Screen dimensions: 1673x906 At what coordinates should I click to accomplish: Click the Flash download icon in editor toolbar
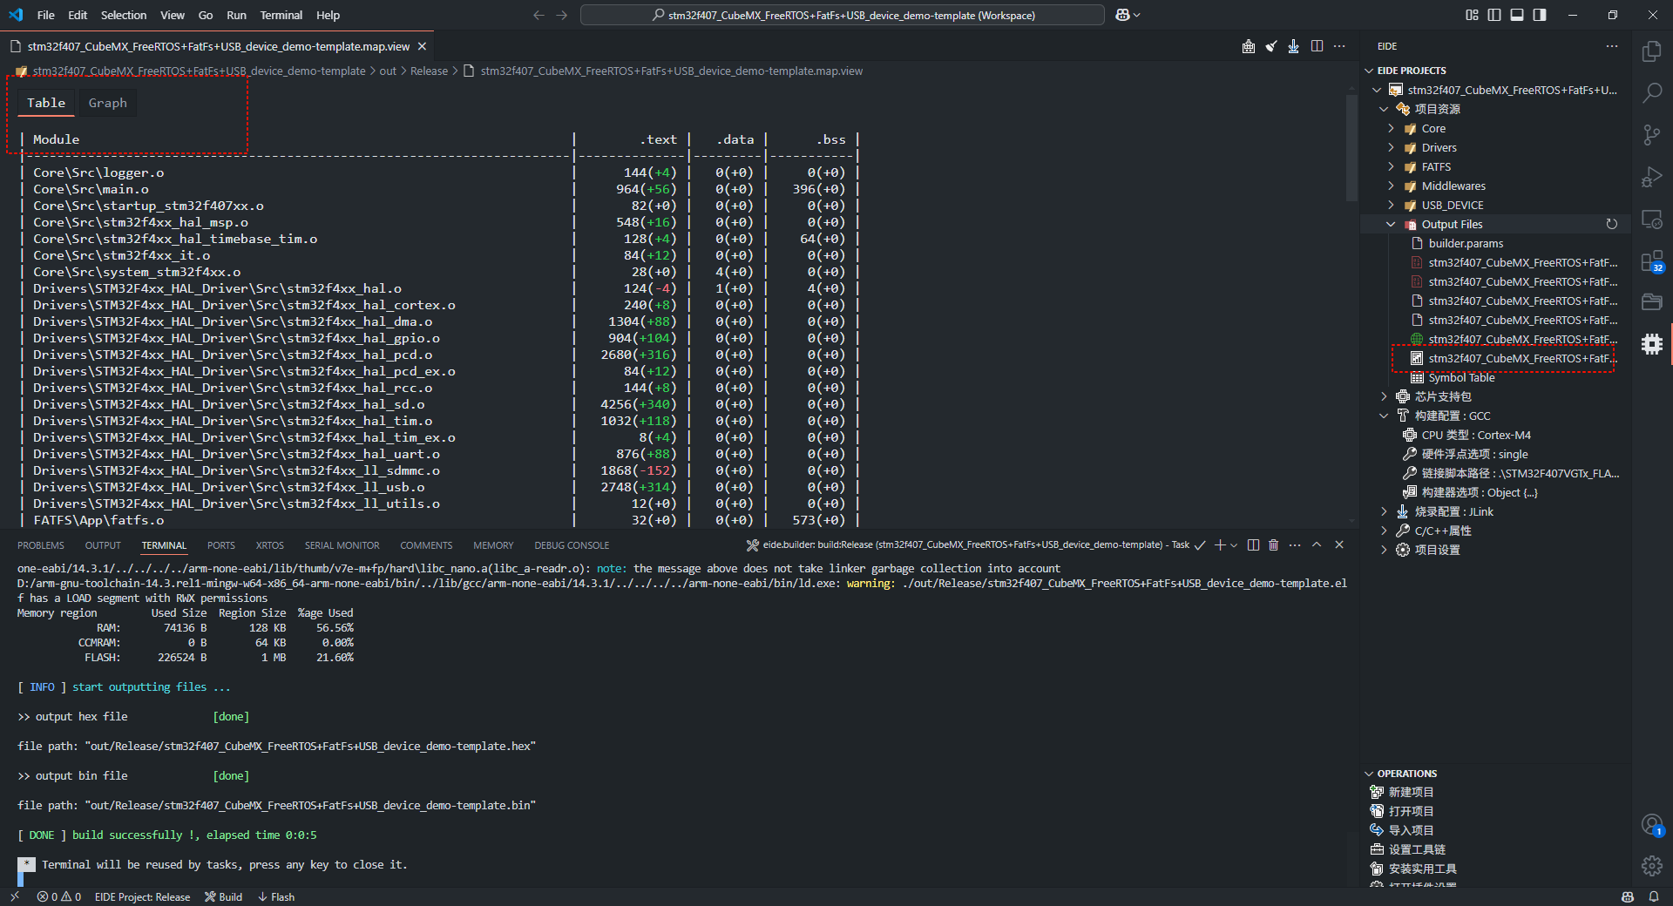[x=1294, y=46]
